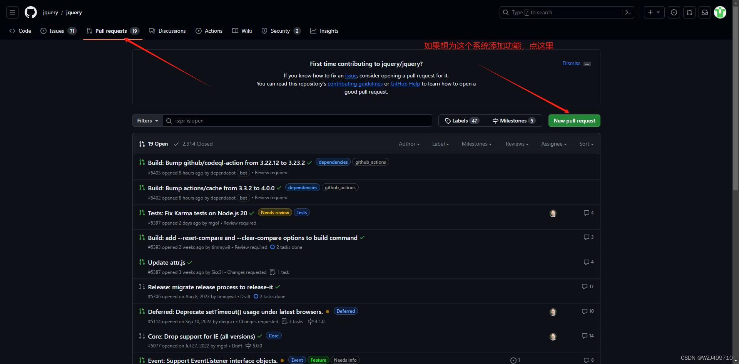The width and height of the screenshot is (739, 364).
Task: Open the Milestones 5 button
Action: (x=514, y=121)
